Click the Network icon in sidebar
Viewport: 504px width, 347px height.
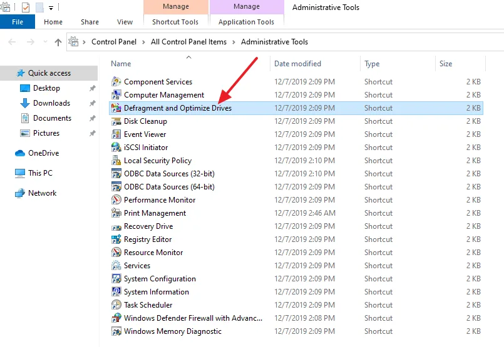point(20,193)
